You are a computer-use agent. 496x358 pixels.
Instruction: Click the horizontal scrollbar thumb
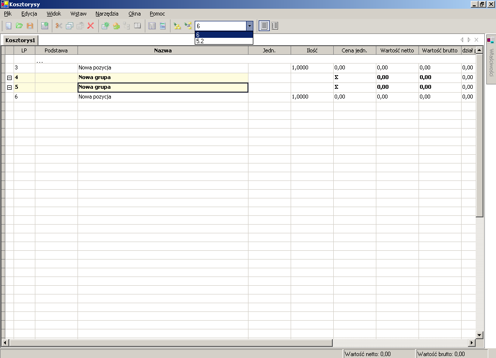point(171,342)
